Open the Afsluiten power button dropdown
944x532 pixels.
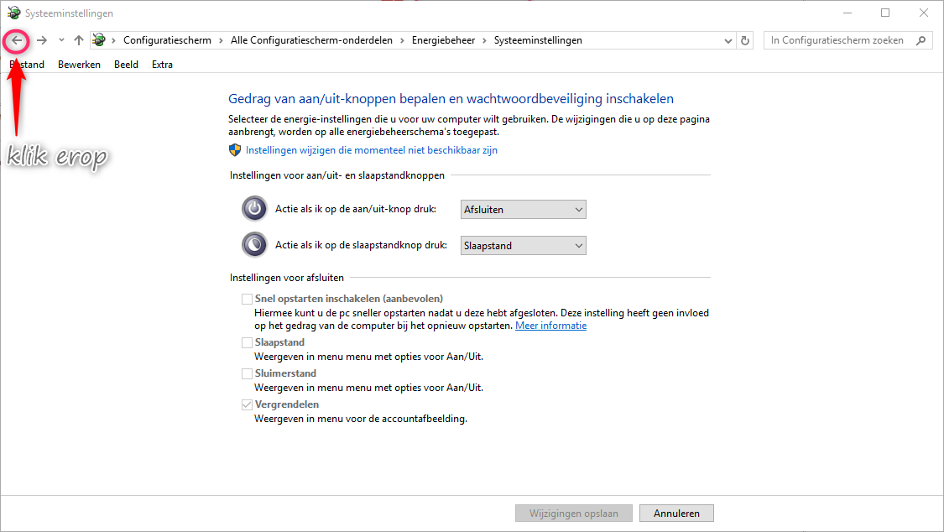pos(523,210)
